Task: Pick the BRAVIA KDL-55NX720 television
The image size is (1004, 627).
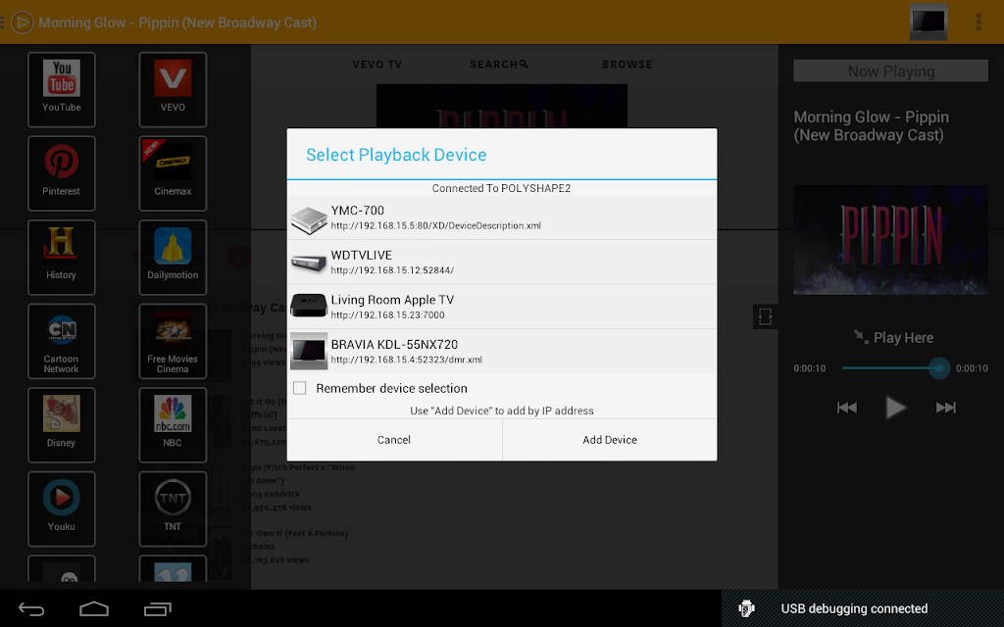Action: (x=501, y=352)
